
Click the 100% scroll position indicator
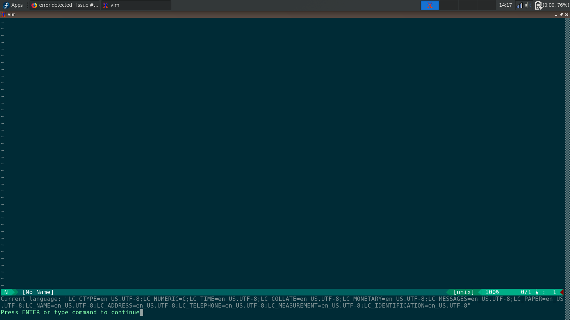click(492, 292)
